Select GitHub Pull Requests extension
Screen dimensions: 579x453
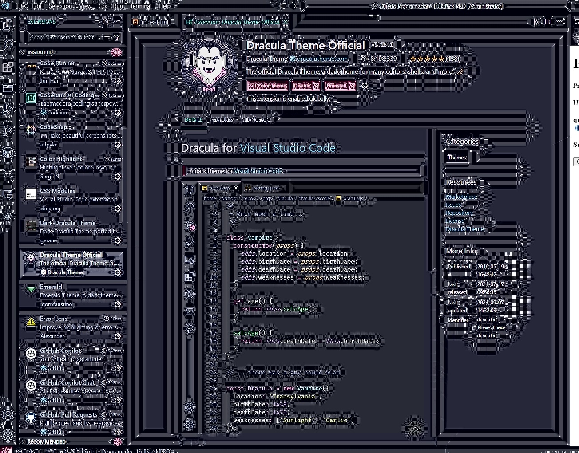tap(73, 423)
